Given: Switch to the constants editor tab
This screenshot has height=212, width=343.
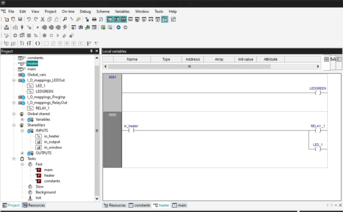Looking at the screenshot, I should pos(139,205).
